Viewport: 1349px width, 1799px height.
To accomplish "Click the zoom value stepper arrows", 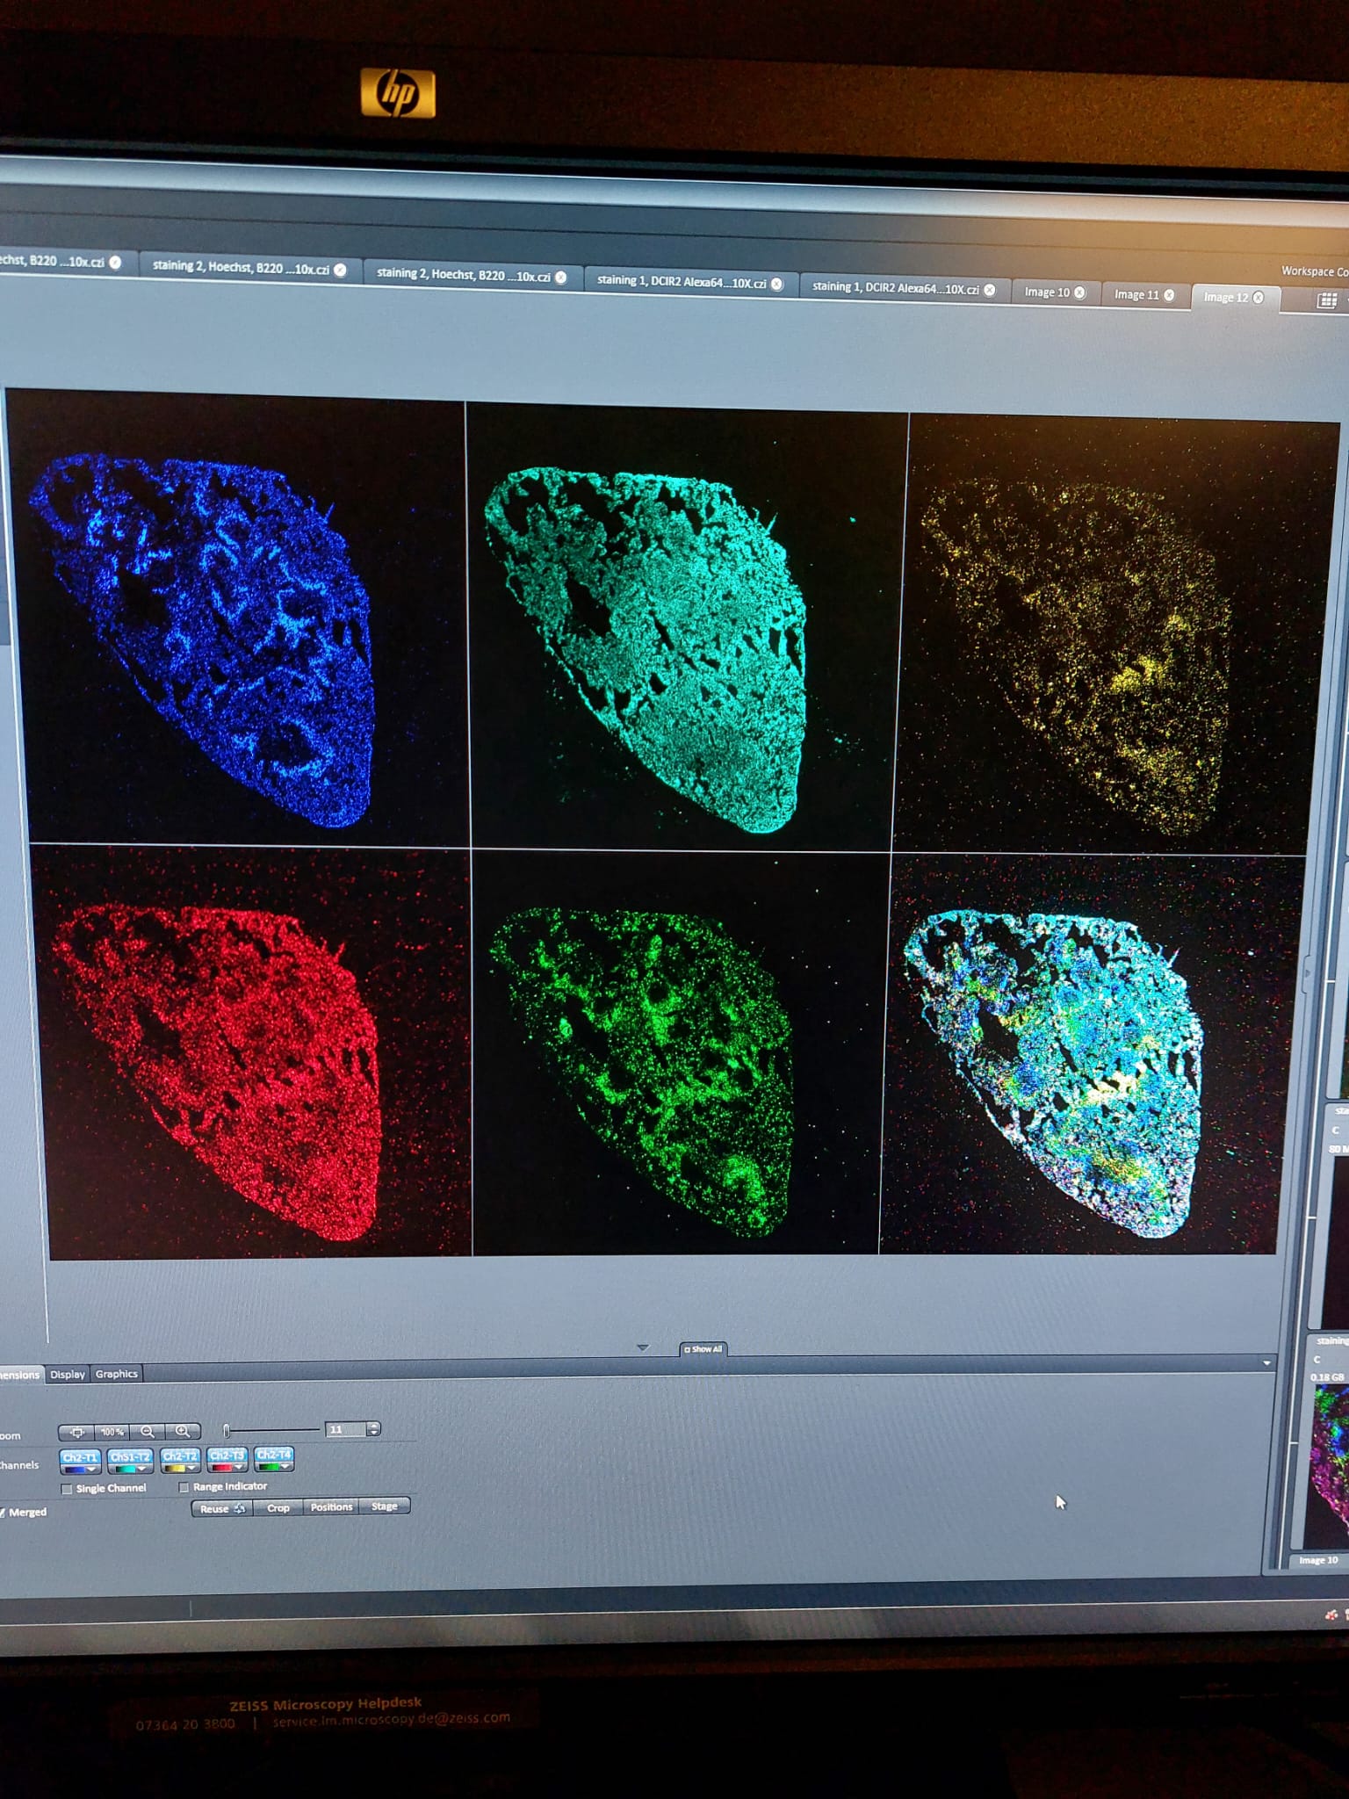I will pos(374,1429).
